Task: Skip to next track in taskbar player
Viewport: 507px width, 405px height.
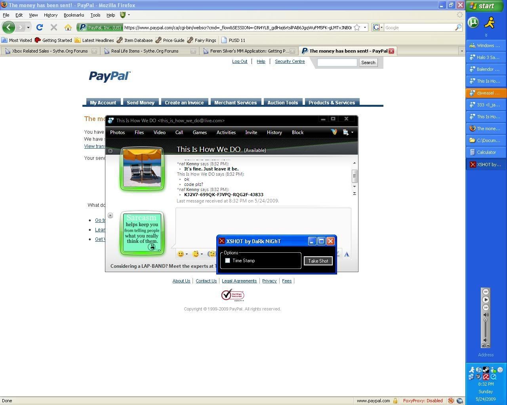Action: click(486, 307)
